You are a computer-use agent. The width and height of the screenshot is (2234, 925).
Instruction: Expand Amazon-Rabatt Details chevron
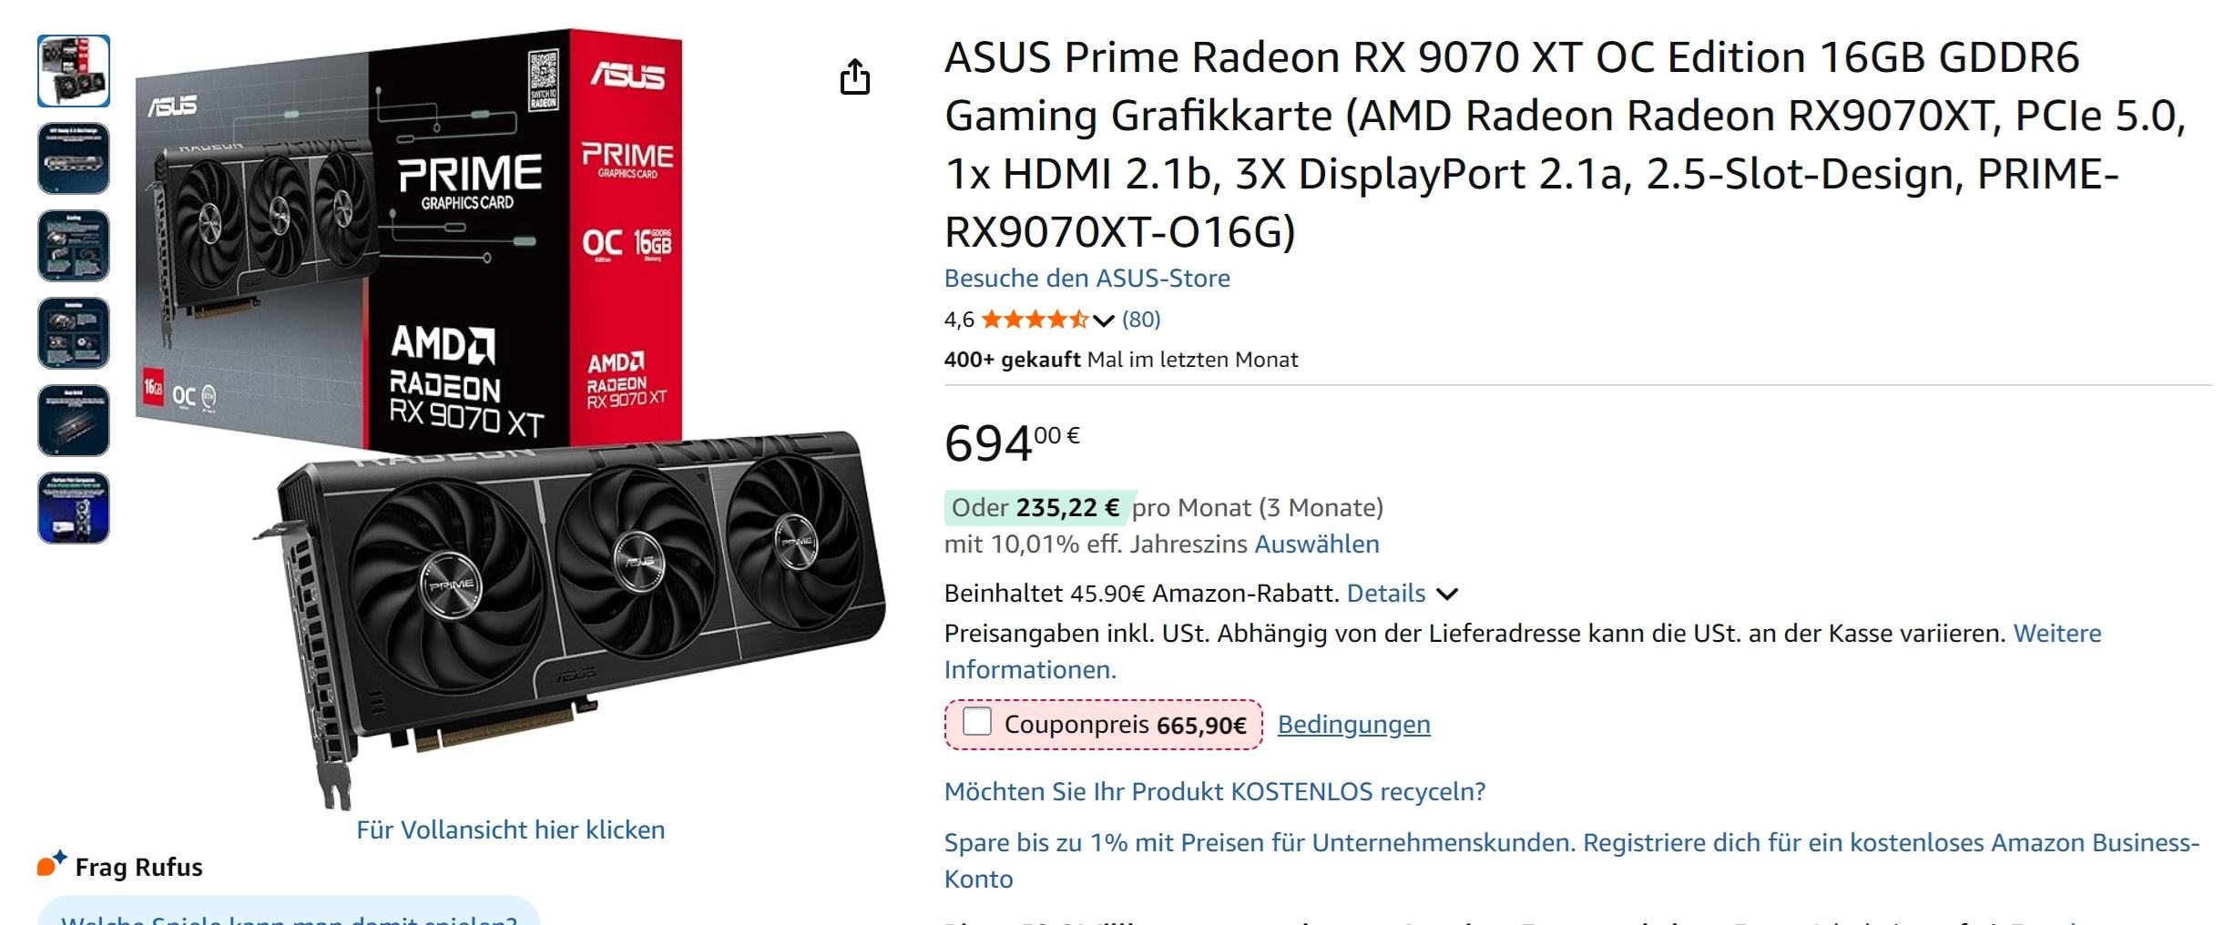[x=1447, y=595]
